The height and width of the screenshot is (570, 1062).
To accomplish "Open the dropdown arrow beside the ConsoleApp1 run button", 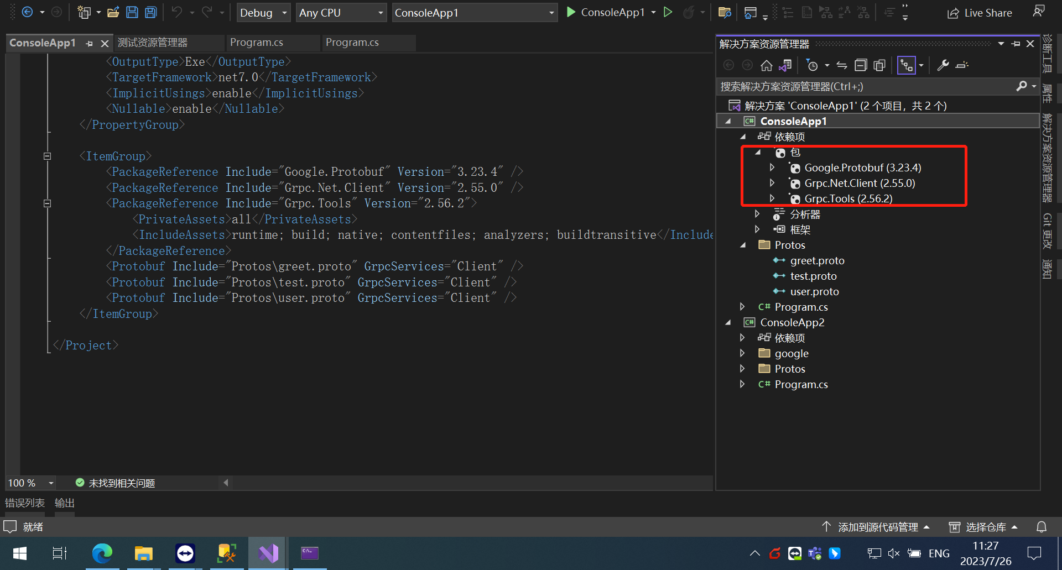I will 654,12.
